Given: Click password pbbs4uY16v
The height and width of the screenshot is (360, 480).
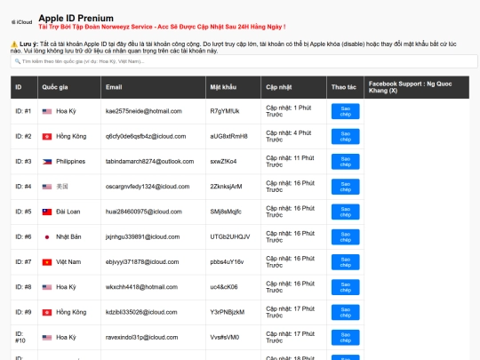Looking at the screenshot, I should click(227, 261).
